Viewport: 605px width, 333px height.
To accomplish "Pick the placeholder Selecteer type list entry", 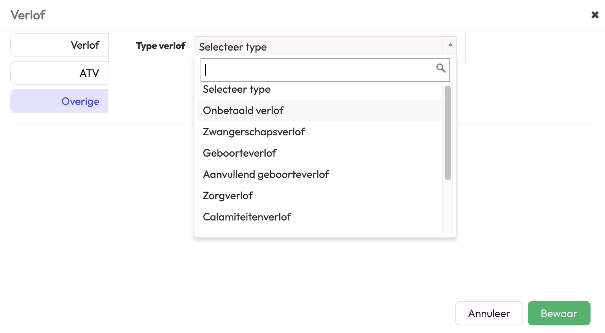I will [x=237, y=89].
